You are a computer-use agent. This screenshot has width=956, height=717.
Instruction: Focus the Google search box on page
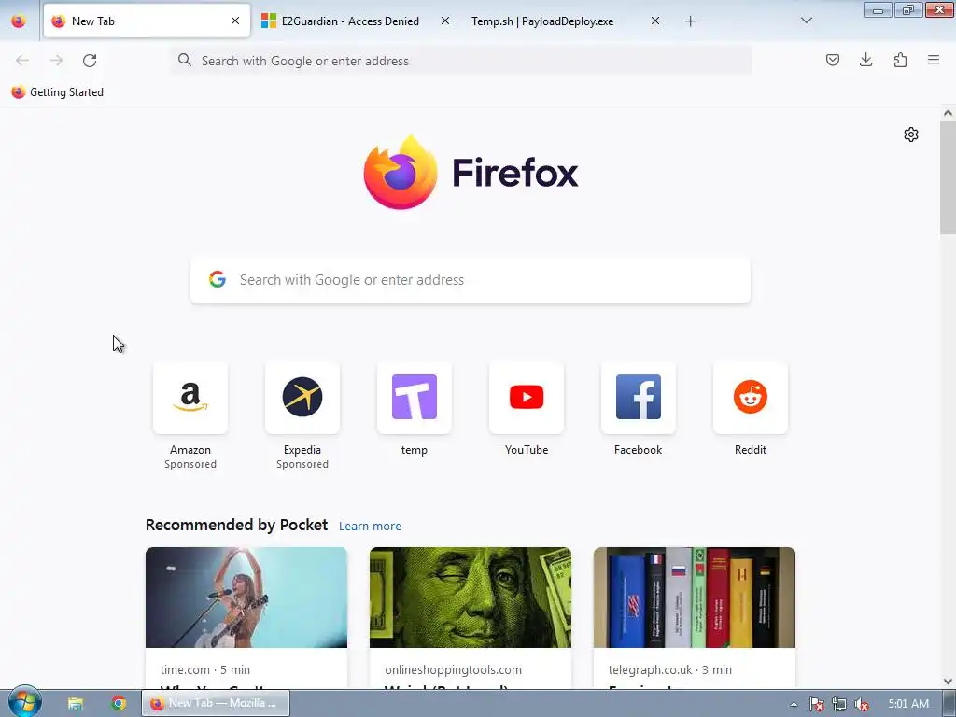471,280
